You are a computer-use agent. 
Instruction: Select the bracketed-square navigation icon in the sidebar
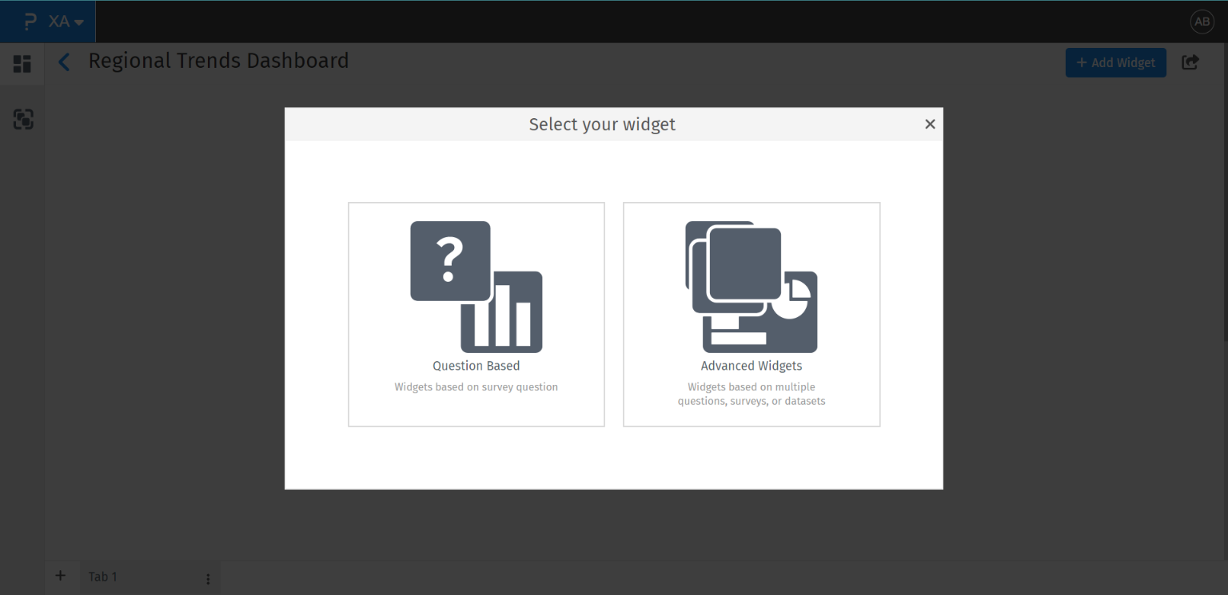tap(22, 120)
